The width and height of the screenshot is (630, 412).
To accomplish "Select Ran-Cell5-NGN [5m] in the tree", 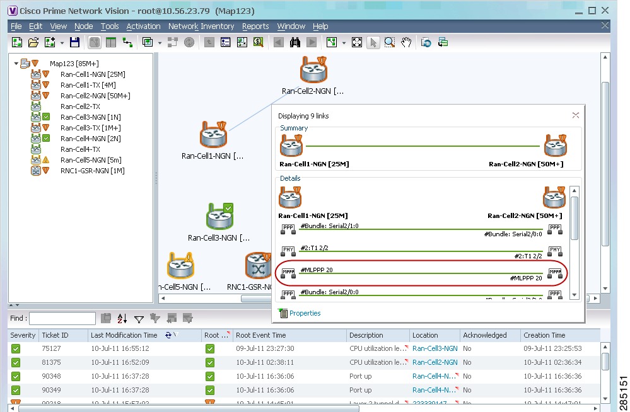I will coord(91,160).
